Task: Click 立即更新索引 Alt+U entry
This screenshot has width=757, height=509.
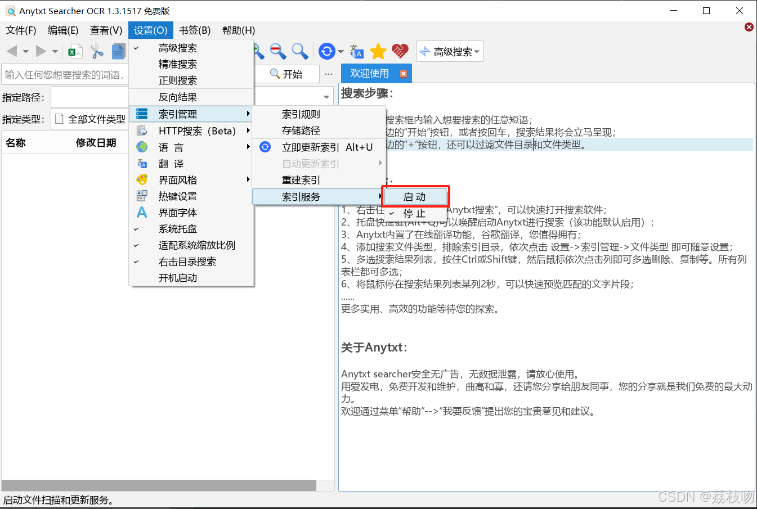Action: [319, 147]
